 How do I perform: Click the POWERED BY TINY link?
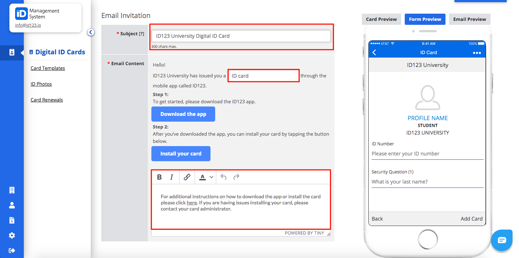pyautogui.click(x=305, y=233)
